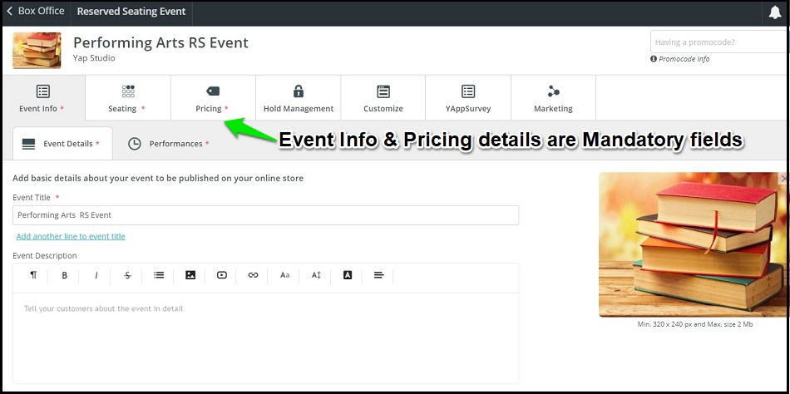Screen dimensions: 790x394
Task: Insert a video into the event description
Action: (222, 275)
